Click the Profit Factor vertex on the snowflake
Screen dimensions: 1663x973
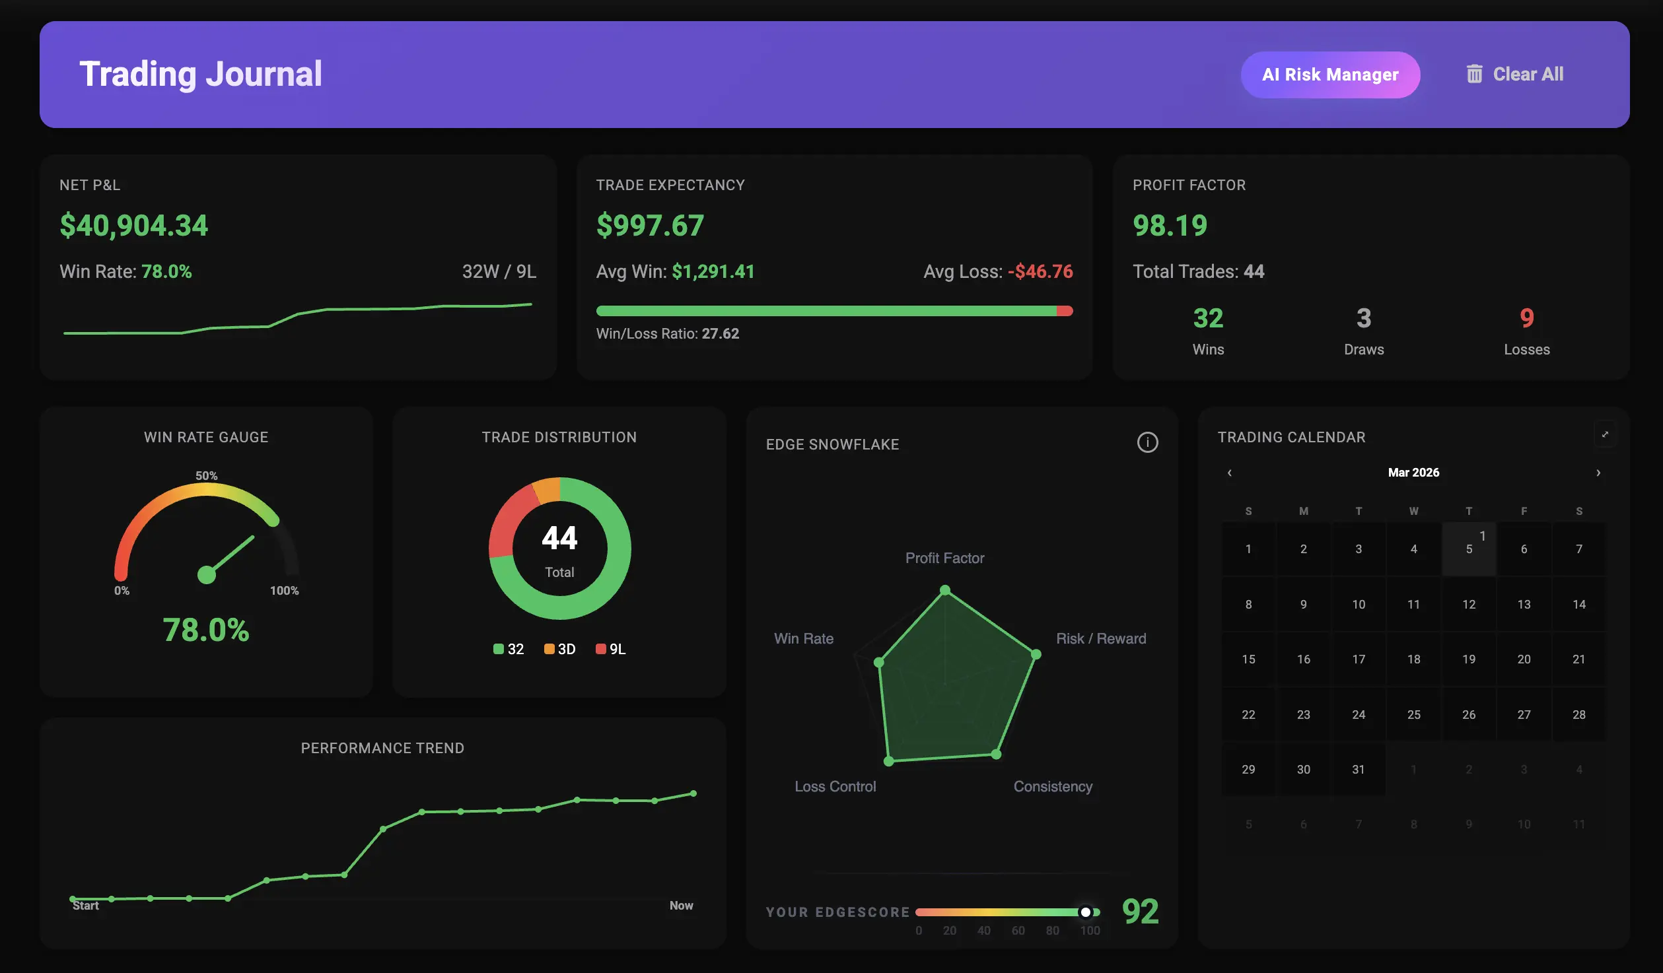pyautogui.click(x=944, y=589)
